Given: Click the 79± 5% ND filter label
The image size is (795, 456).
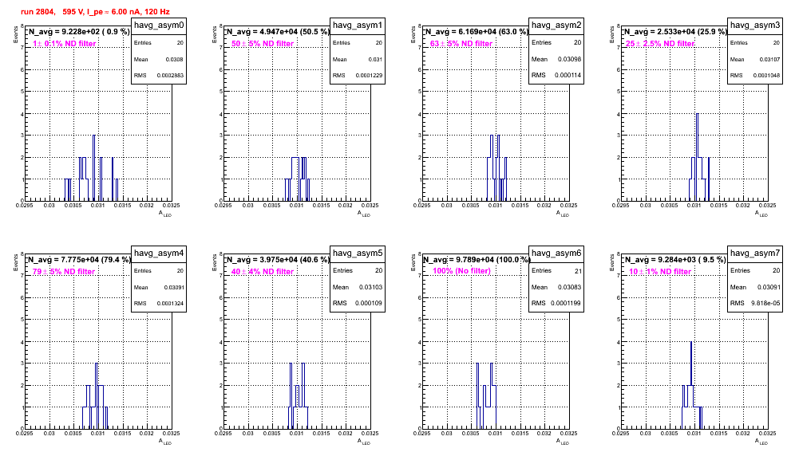Looking at the screenshot, I should coord(64,272).
